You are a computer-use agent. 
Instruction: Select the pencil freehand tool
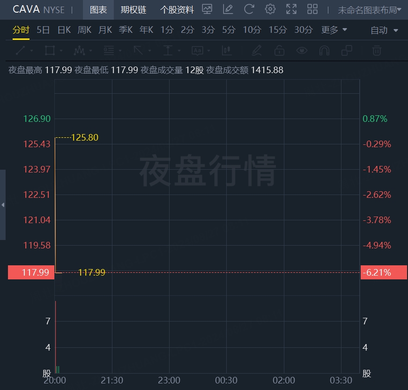click(257, 51)
